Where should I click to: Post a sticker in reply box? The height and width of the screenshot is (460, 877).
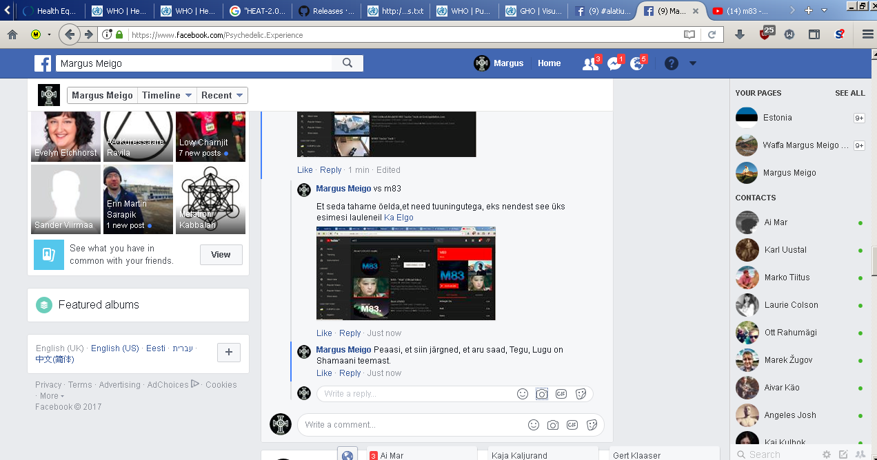pyautogui.click(x=581, y=394)
